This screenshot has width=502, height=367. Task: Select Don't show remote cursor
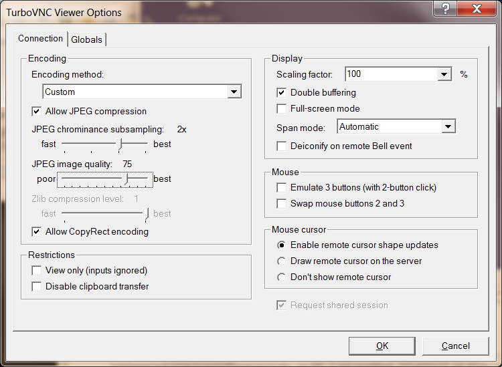(x=281, y=277)
